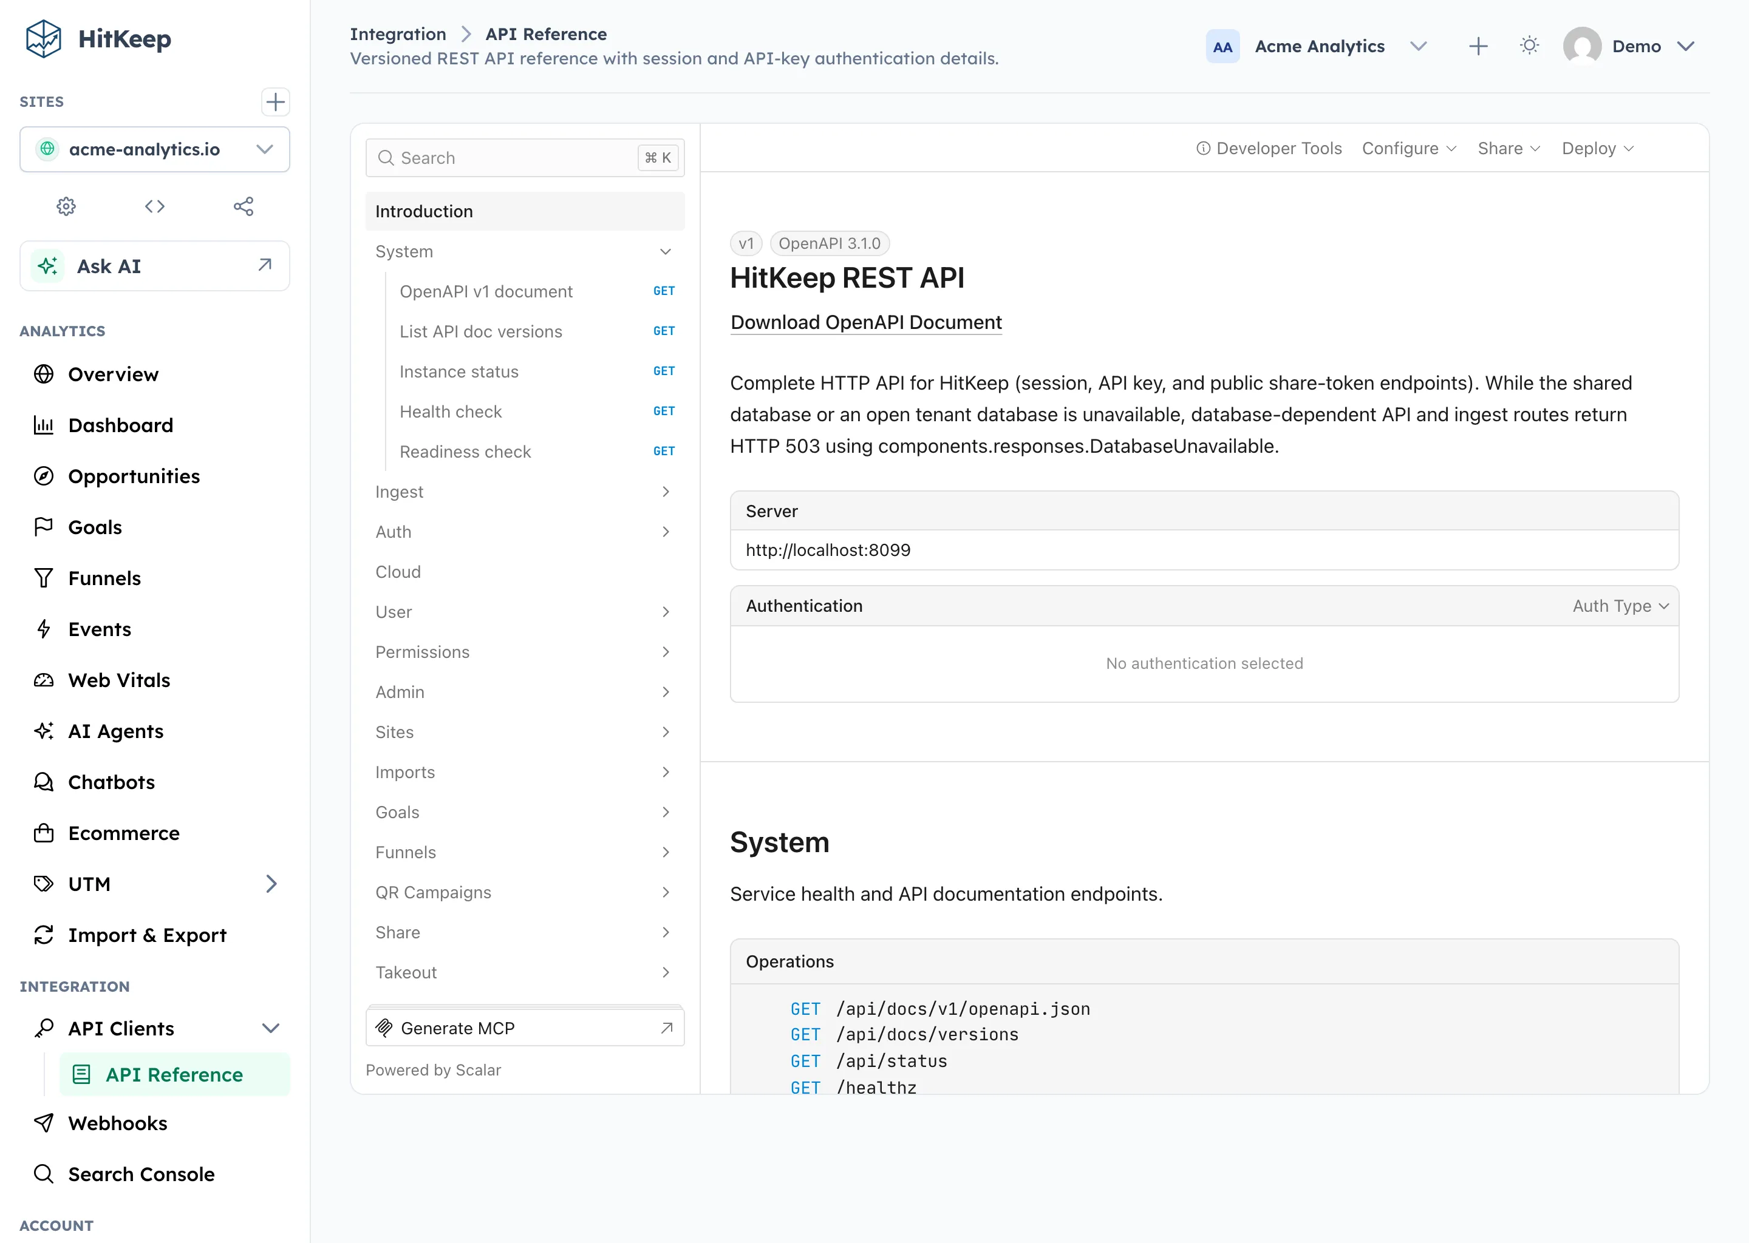The image size is (1749, 1243).
Task: Click the docs Search field
Action: tap(525, 158)
